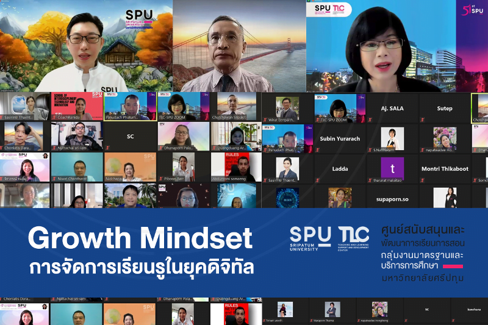
Task: Select the Wirat Lertpaith profile picture tile
Action: pos(287,107)
